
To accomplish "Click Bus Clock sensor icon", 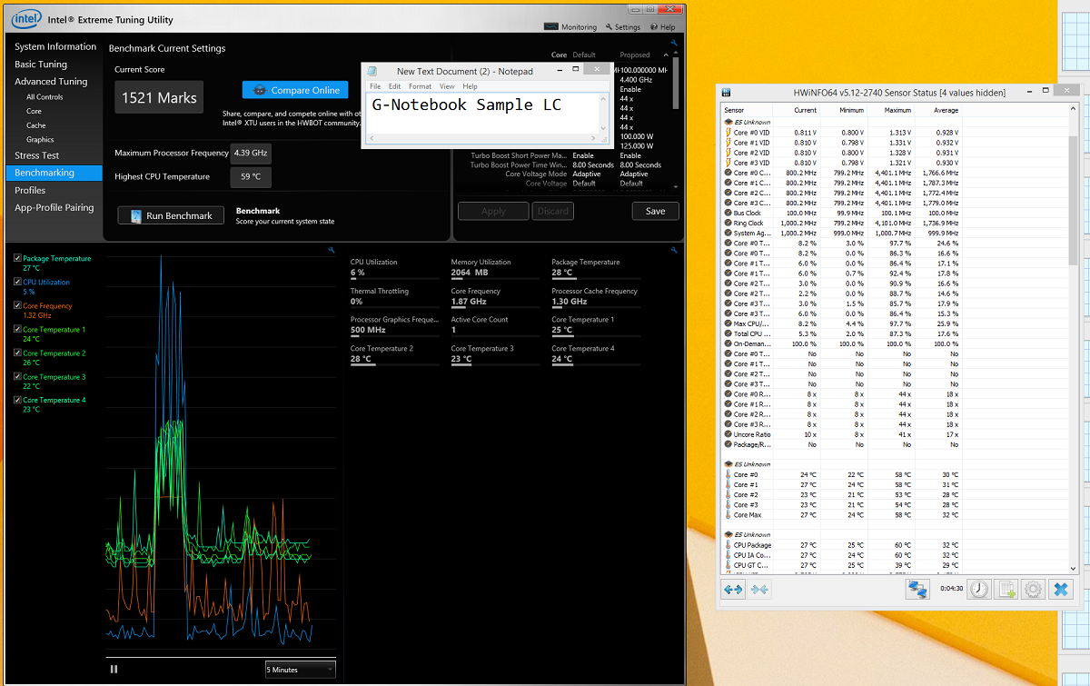I will click(x=728, y=213).
